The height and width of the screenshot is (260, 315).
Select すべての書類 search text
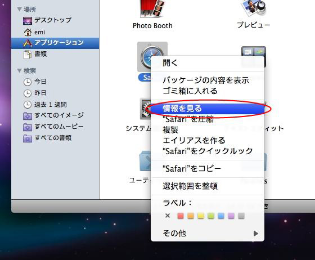pyautogui.click(x=53, y=138)
